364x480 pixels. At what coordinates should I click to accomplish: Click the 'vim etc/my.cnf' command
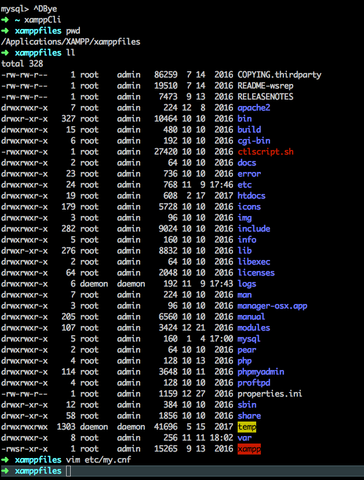click(x=99, y=460)
